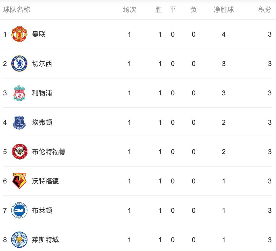Click the Chelsea club badge
Screen dimensions: 276x251
coord(19,64)
